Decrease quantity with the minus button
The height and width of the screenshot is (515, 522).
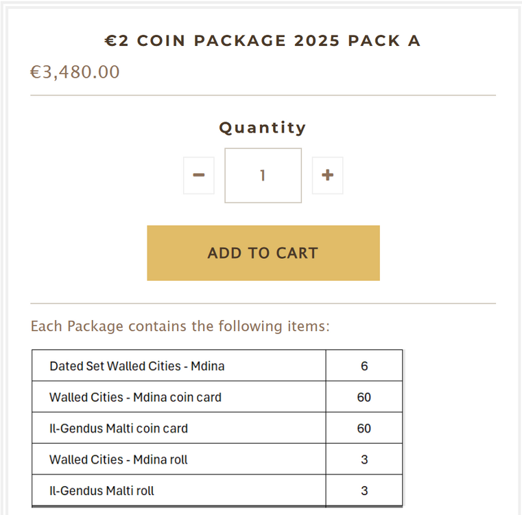[199, 176]
